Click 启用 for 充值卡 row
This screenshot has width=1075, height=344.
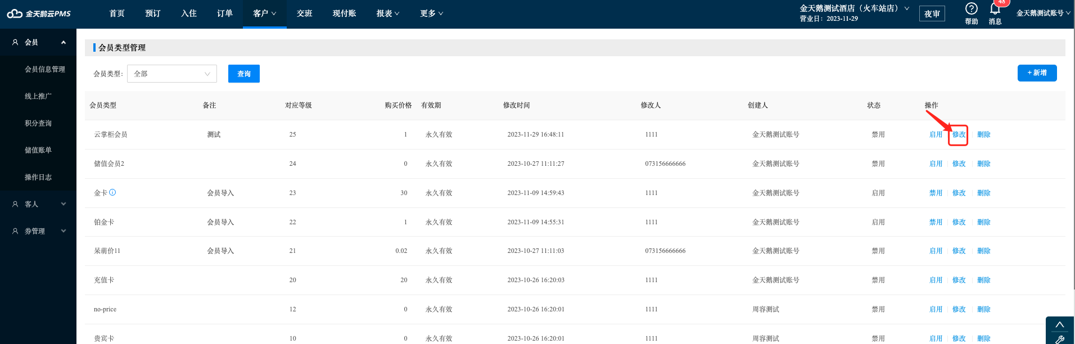coord(936,280)
